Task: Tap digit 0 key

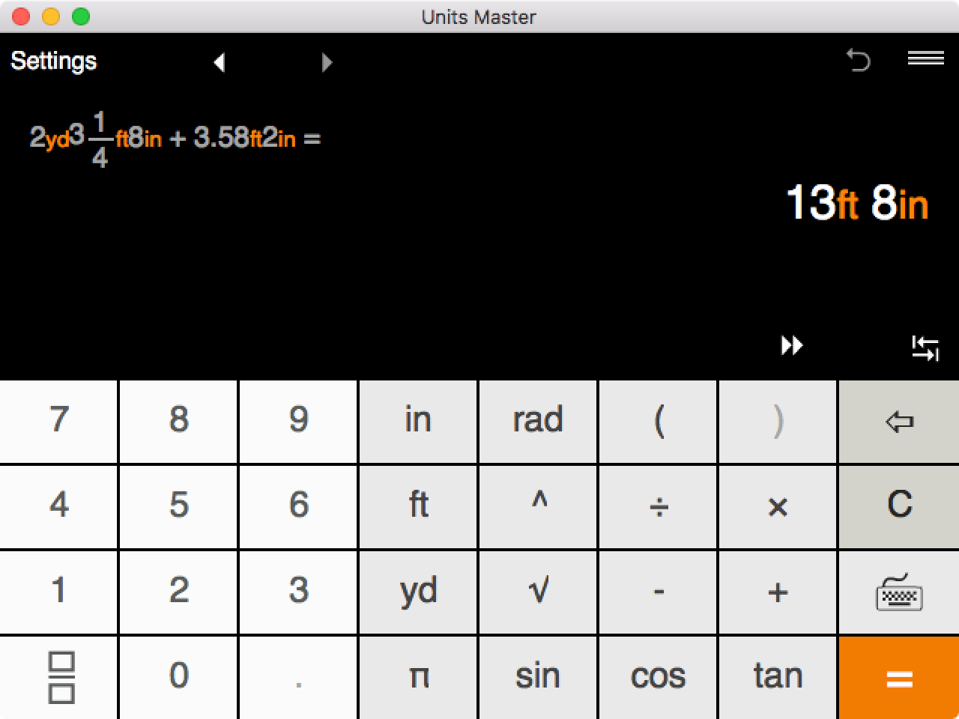Action: tap(178, 678)
